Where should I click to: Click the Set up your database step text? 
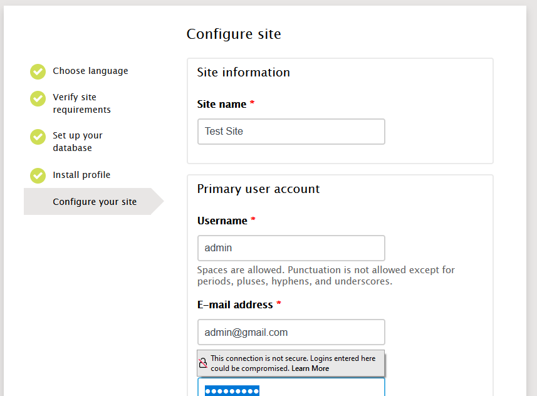[x=77, y=142]
